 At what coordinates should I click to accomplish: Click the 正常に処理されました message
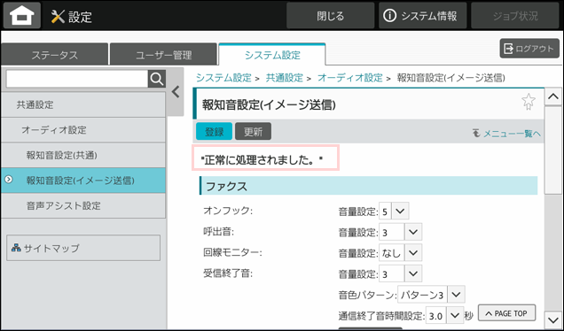262,160
